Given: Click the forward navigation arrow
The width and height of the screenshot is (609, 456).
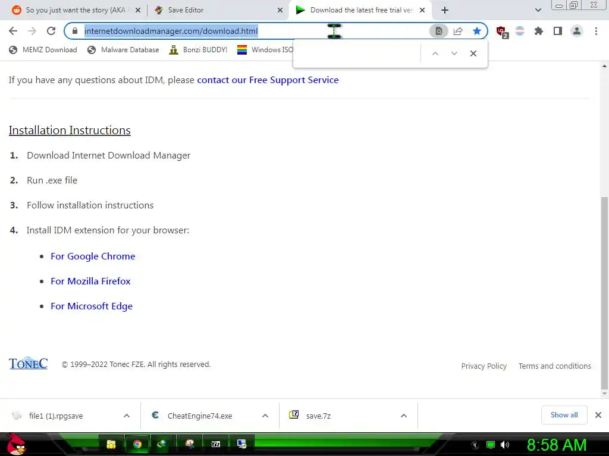Looking at the screenshot, I should pos(32,31).
